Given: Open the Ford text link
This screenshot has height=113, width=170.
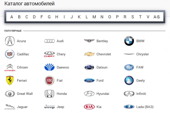Looking at the screenshot, I should pyautogui.click(x=100, y=80).
